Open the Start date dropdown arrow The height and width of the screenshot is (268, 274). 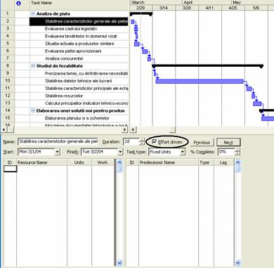pos(58,152)
